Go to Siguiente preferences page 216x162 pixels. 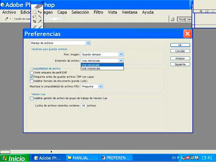[x=180, y=64]
